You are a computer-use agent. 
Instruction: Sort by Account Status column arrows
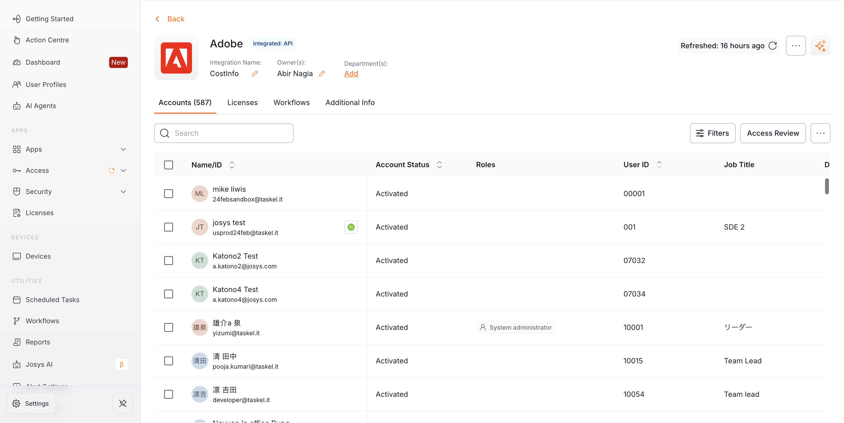click(440, 165)
